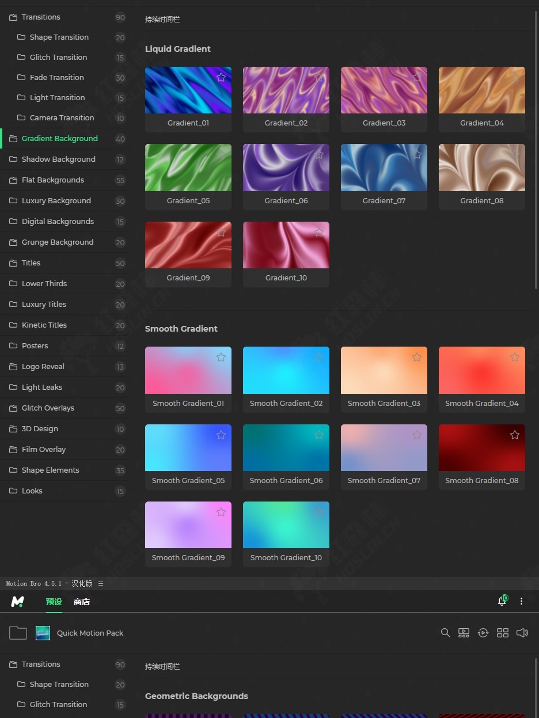Click the large folder icon beside Quick Motion Pack
Screen dimensions: 539x718
[18, 633]
